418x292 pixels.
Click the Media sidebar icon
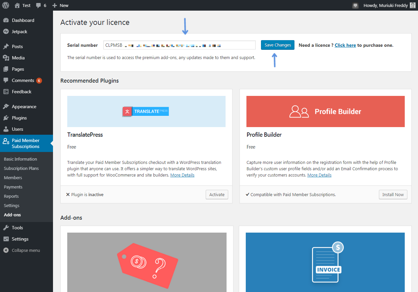[x=6, y=58]
